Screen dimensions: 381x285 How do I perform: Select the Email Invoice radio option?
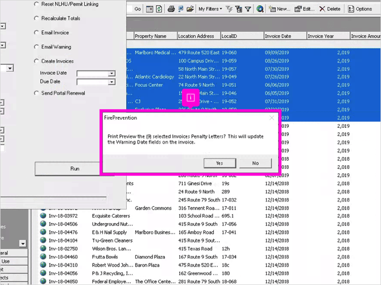tap(36, 32)
